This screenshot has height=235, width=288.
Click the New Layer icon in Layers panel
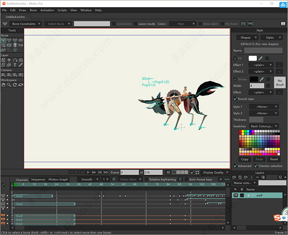tap(234, 177)
